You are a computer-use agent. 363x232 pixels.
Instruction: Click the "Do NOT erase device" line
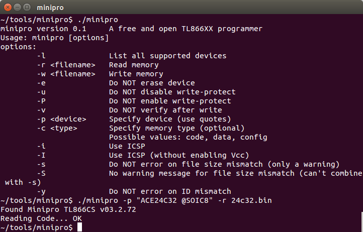click(x=152, y=83)
